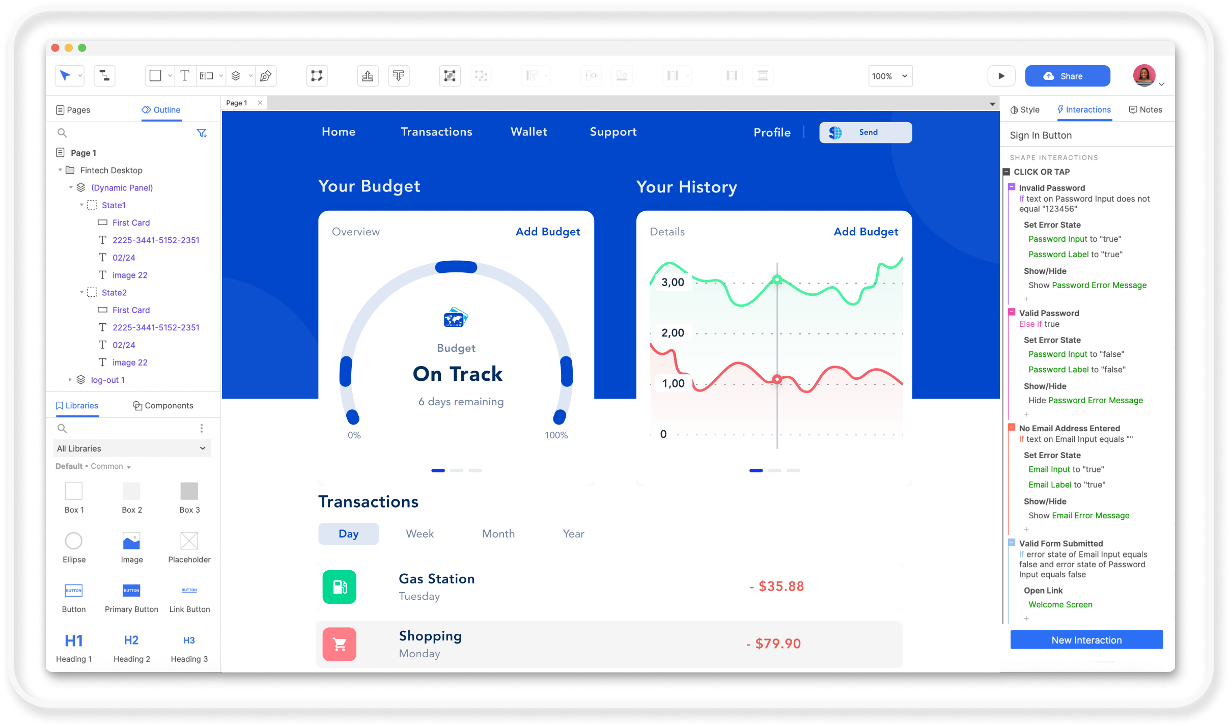Image resolution: width=1230 pixels, height=727 pixels.
Task: Click the outline filter funnel icon
Action: tap(202, 133)
